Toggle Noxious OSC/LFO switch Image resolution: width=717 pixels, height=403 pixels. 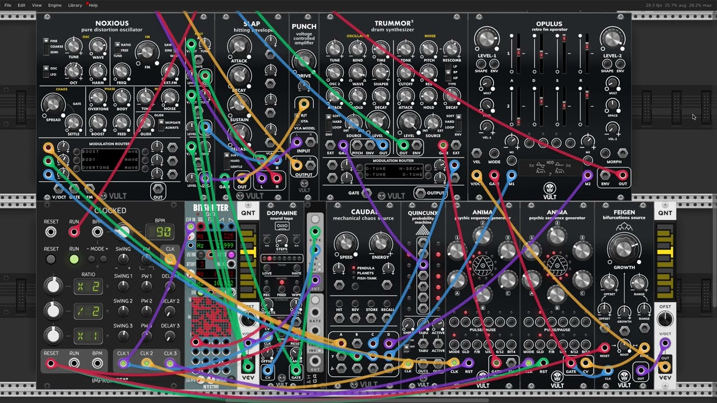[46, 71]
